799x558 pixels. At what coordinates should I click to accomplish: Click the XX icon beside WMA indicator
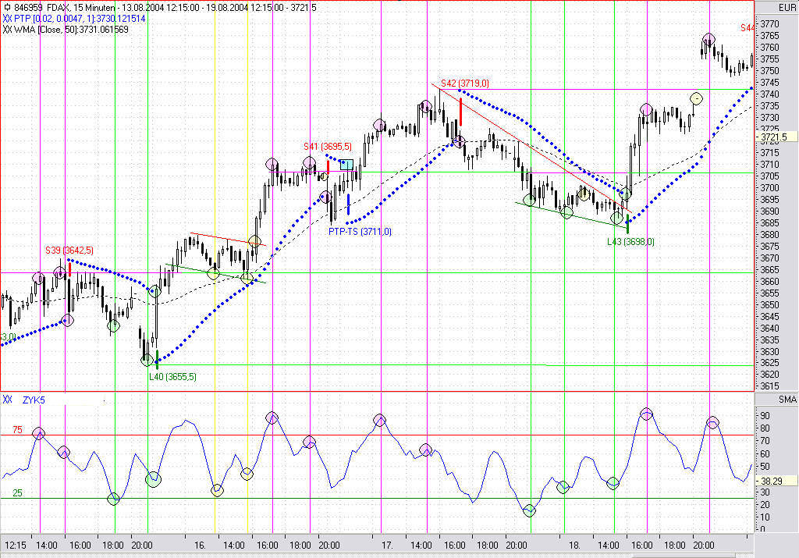(x=7, y=30)
